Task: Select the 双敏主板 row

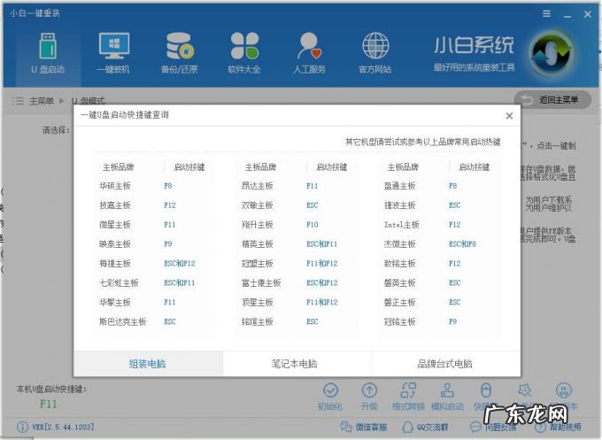Action: pos(297,205)
